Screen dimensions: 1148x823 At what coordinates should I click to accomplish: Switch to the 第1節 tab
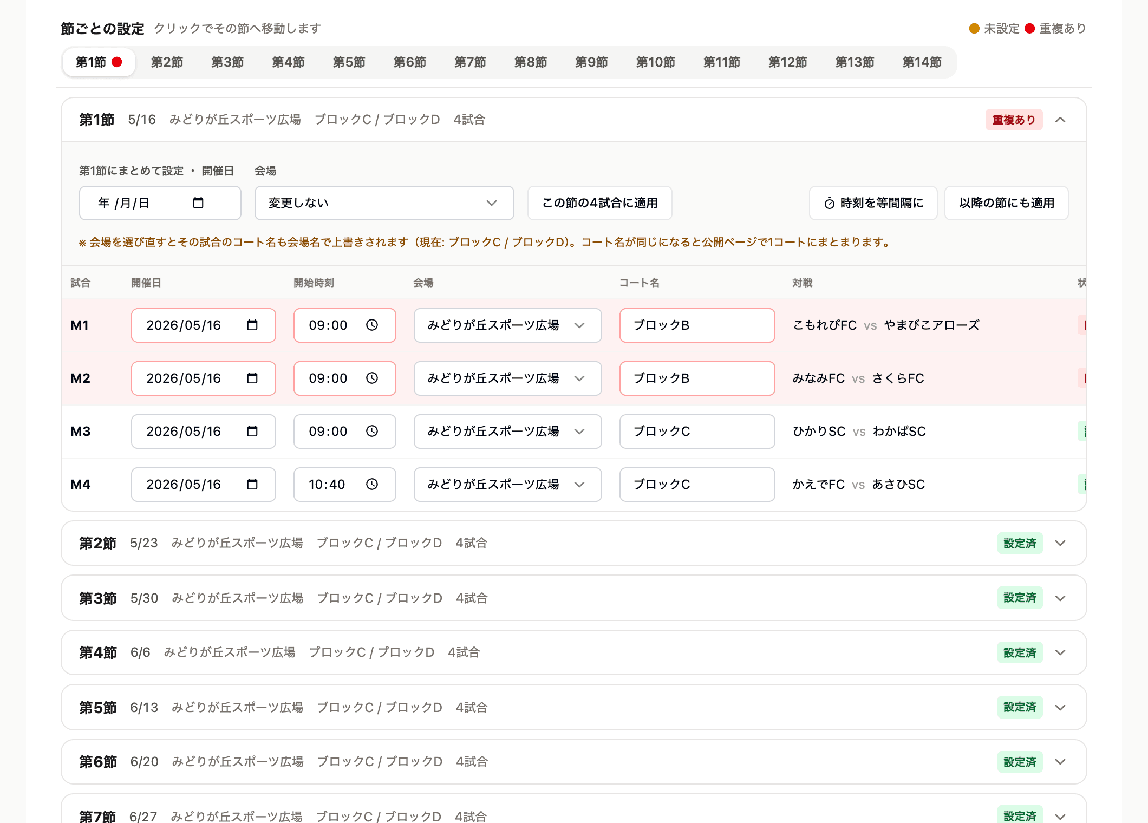point(99,62)
